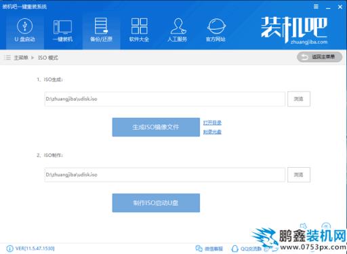Minimize the 装机吧 window
Screen dimensions: 347x254
[x=328, y=7]
